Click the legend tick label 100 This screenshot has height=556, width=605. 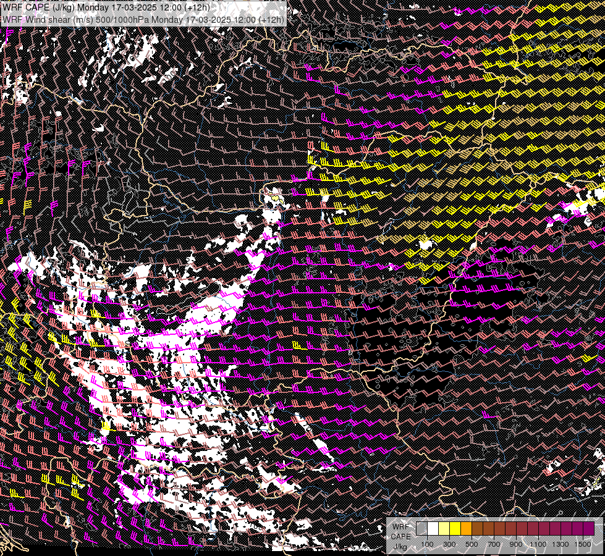[x=427, y=544]
